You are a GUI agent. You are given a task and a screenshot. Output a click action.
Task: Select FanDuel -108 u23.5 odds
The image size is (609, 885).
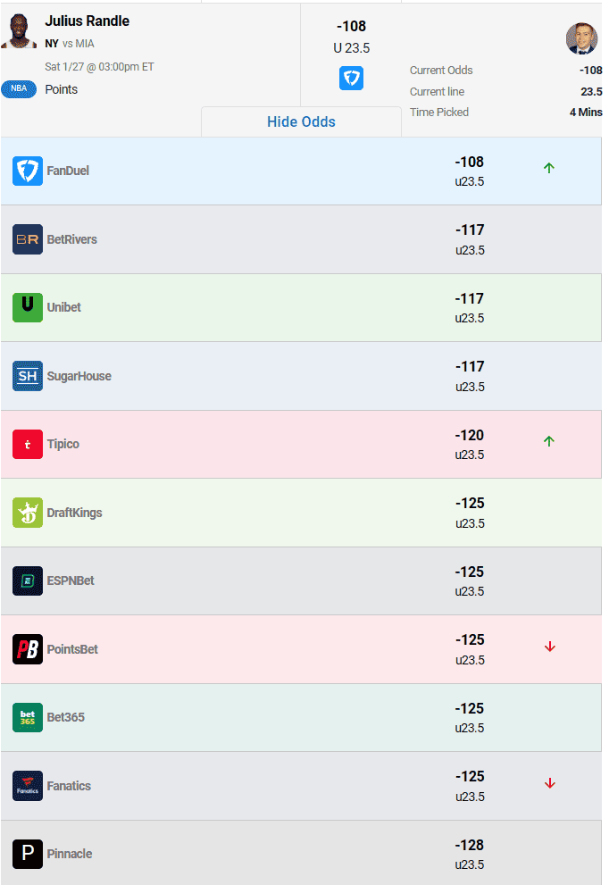(x=470, y=171)
